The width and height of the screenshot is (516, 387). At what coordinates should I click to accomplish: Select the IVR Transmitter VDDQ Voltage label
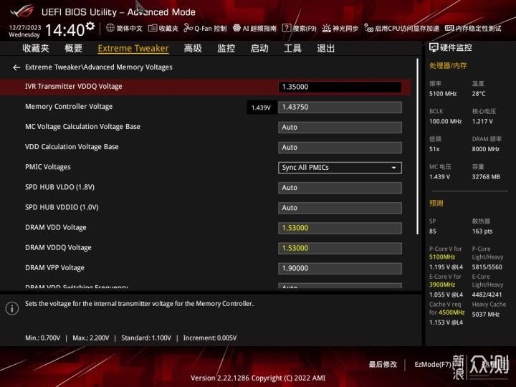tap(74, 87)
